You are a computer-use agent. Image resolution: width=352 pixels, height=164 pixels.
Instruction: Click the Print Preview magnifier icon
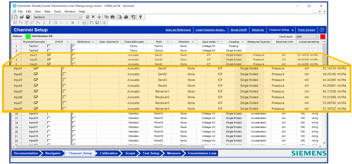pos(120,17)
